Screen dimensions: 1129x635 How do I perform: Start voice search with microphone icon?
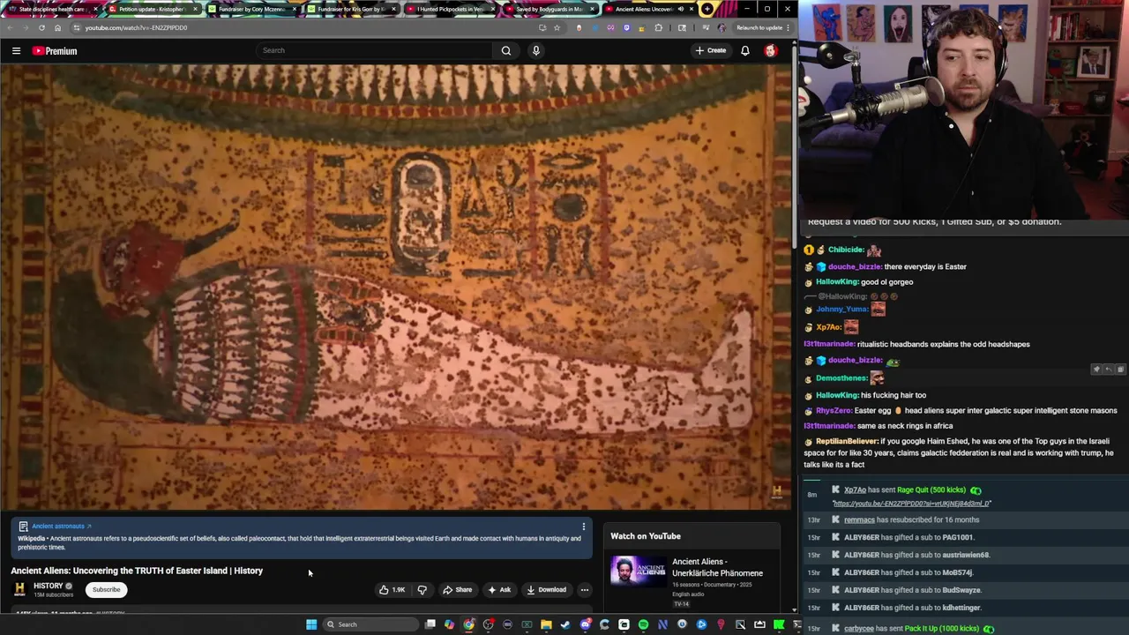click(535, 50)
